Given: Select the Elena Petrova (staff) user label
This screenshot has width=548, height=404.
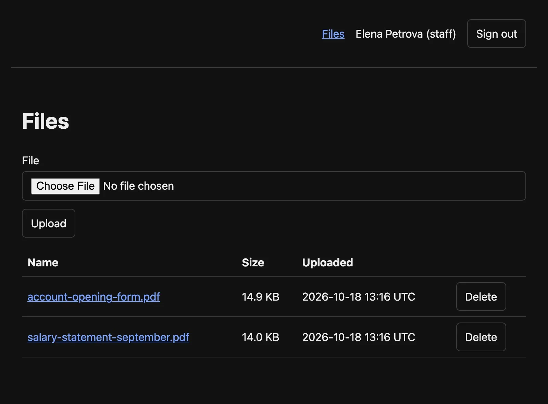Looking at the screenshot, I should [x=406, y=34].
